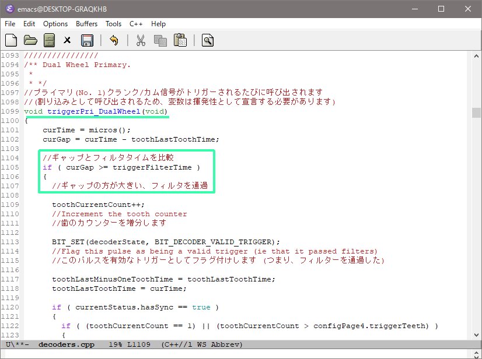
Task: Open a file with the folder icon
Action: (30, 41)
